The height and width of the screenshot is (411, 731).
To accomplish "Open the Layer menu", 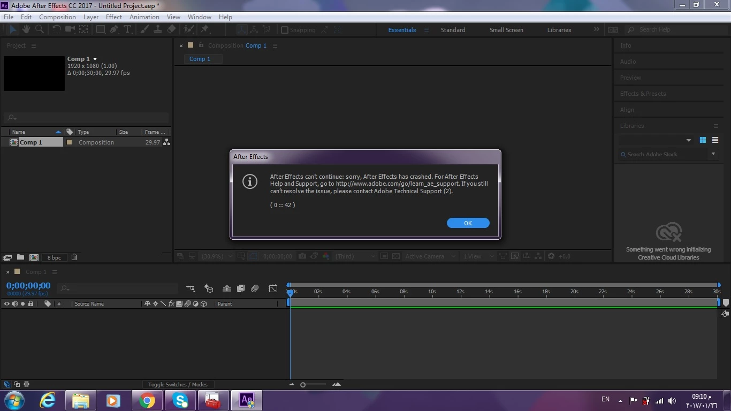I will click(x=91, y=17).
